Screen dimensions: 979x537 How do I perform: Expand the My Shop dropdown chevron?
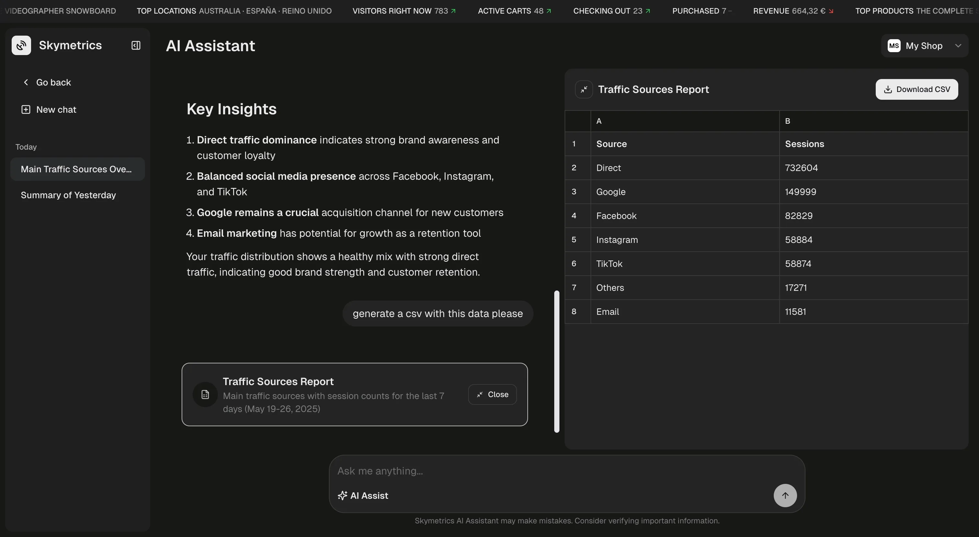point(958,46)
